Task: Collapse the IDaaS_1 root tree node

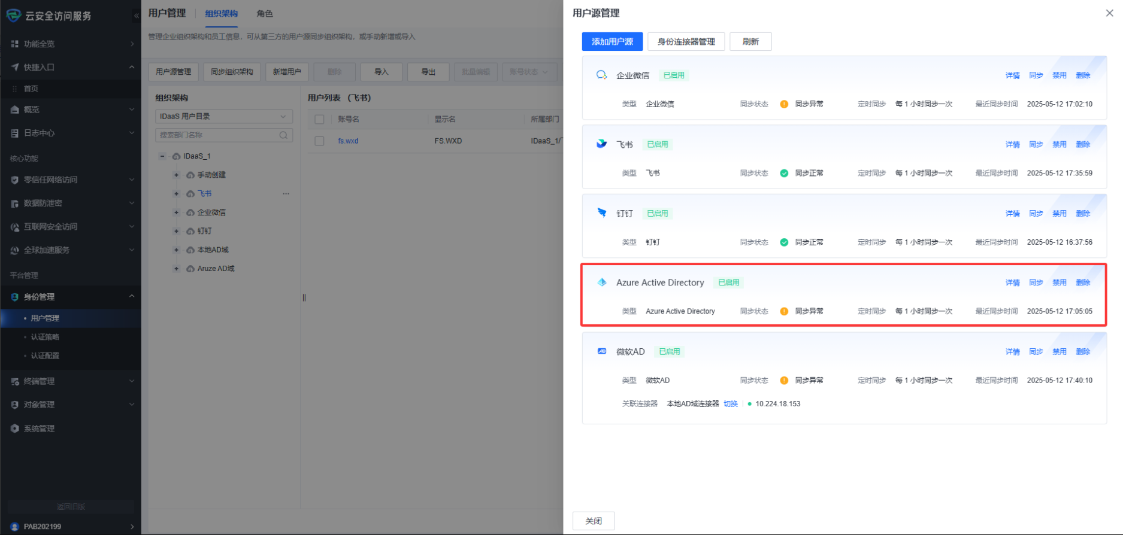Action: tap(162, 156)
